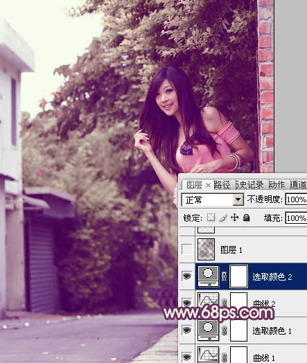Hide the 选取颜色 2 layer via eye icon

point(187,276)
